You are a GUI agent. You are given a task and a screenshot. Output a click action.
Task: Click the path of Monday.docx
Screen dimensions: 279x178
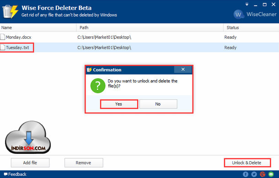pyautogui.click(x=104, y=37)
